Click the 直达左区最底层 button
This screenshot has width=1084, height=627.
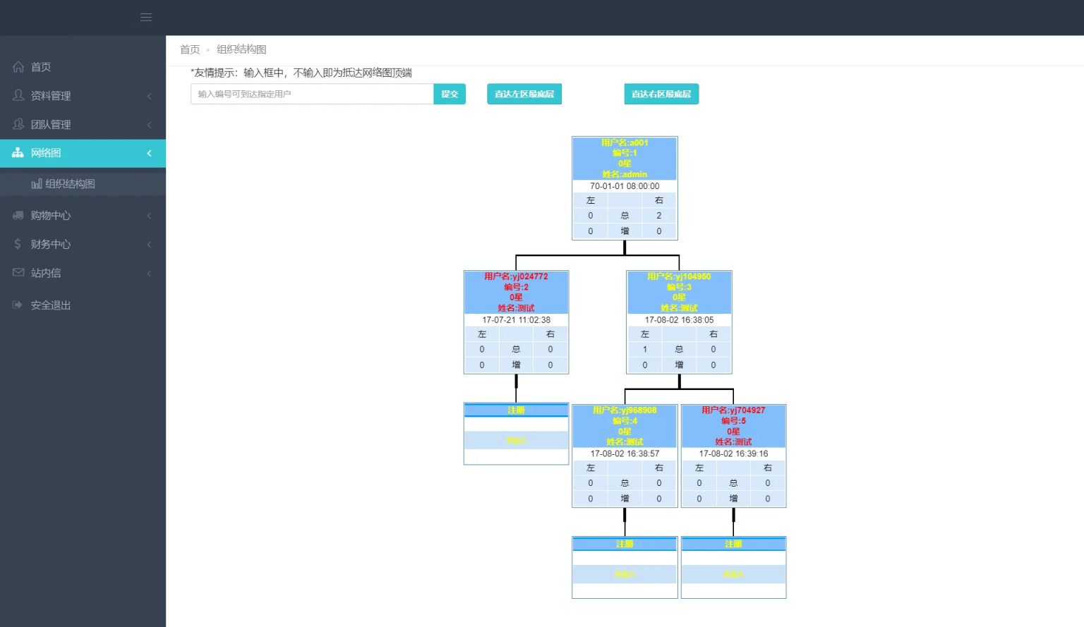click(524, 94)
